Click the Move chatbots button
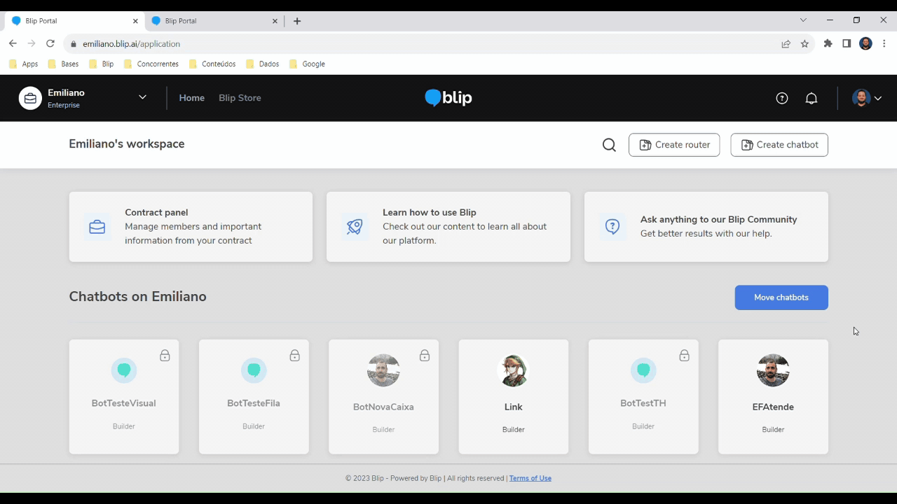The width and height of the screenshot is (897, 504). pyautogui.click(x=781, y=297)
